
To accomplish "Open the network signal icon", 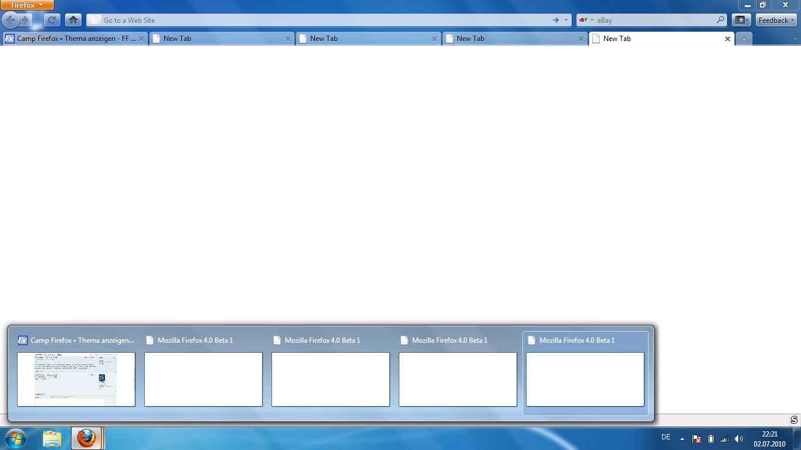I will 725,438.
